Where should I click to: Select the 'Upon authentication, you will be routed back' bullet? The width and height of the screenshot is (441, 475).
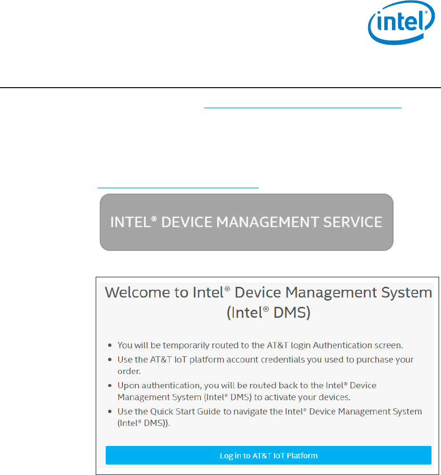247,391
